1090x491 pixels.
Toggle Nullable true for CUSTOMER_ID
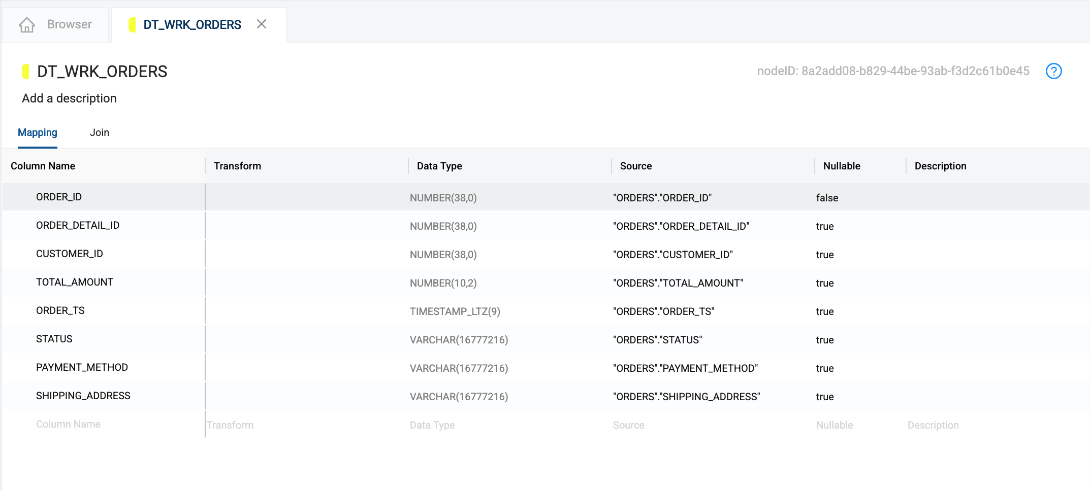pyautogui.click(x=825, y=255)
